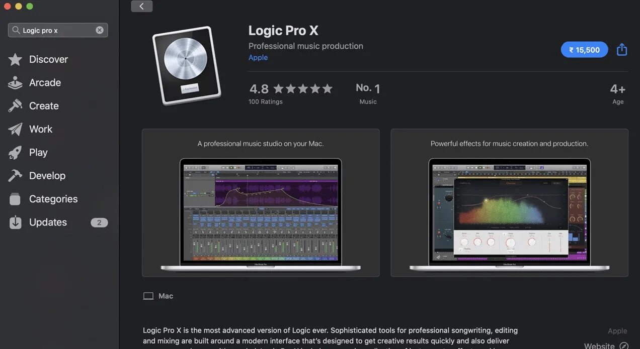Image resolution: width=640 pixels, height=349 pixels.
Task: Click the Professional music production subtitle
Action: coord(306,46)
